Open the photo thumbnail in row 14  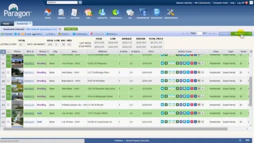point(17,113)
